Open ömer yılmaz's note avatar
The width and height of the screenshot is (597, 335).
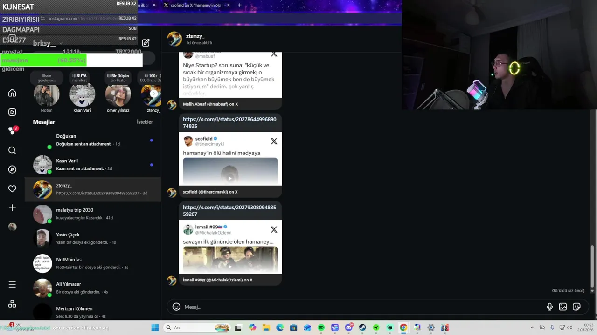point(118,94)
